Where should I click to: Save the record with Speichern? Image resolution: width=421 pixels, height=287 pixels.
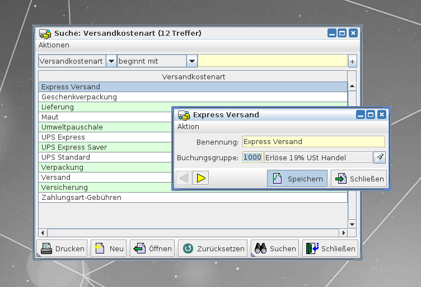pos(297,179)
